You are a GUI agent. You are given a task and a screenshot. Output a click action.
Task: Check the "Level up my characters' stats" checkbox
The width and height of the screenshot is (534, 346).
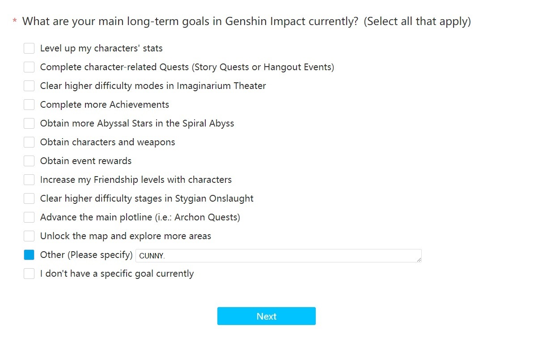pos(29,48)
